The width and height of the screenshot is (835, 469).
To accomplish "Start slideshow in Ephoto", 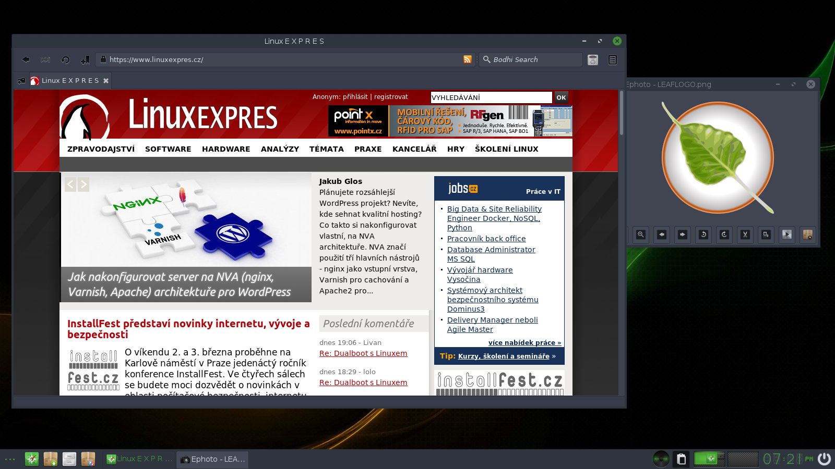I will 787,234.
